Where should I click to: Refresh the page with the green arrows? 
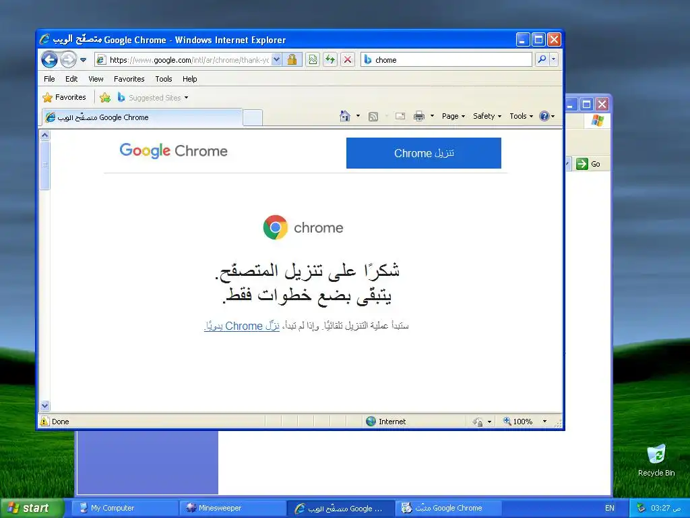point(330,60)
